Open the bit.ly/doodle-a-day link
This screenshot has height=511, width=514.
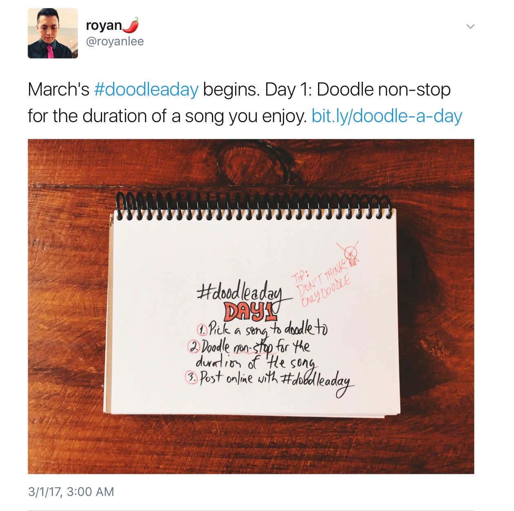(x=387, y=116)
